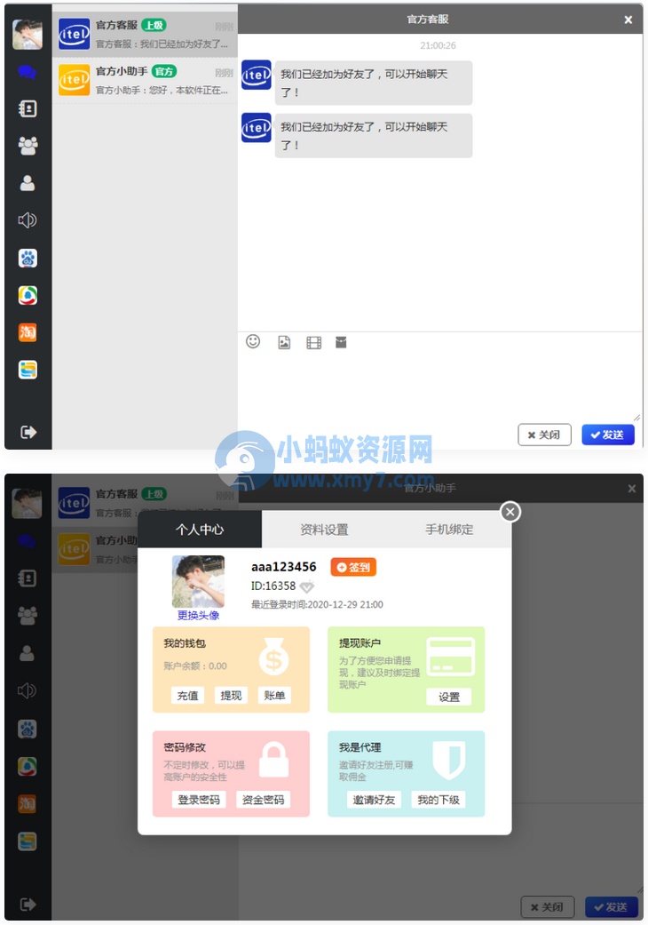This screenshot has height=925, width=648.
Task: Click the 关闭 button in the top chat window
Action: point(544,435)
